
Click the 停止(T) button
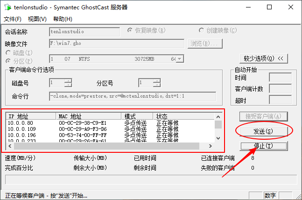263,146
